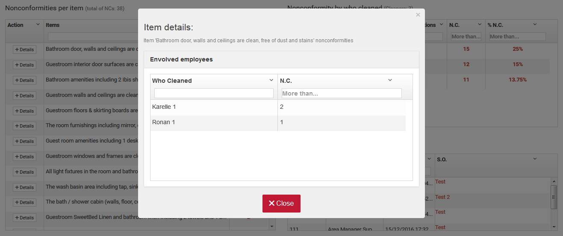Open Details for All light fixtures item
Viewport: 563px width, 236px height.
[x=24, y=172]
